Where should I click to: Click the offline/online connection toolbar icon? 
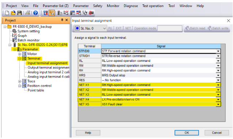click(46, 13)
